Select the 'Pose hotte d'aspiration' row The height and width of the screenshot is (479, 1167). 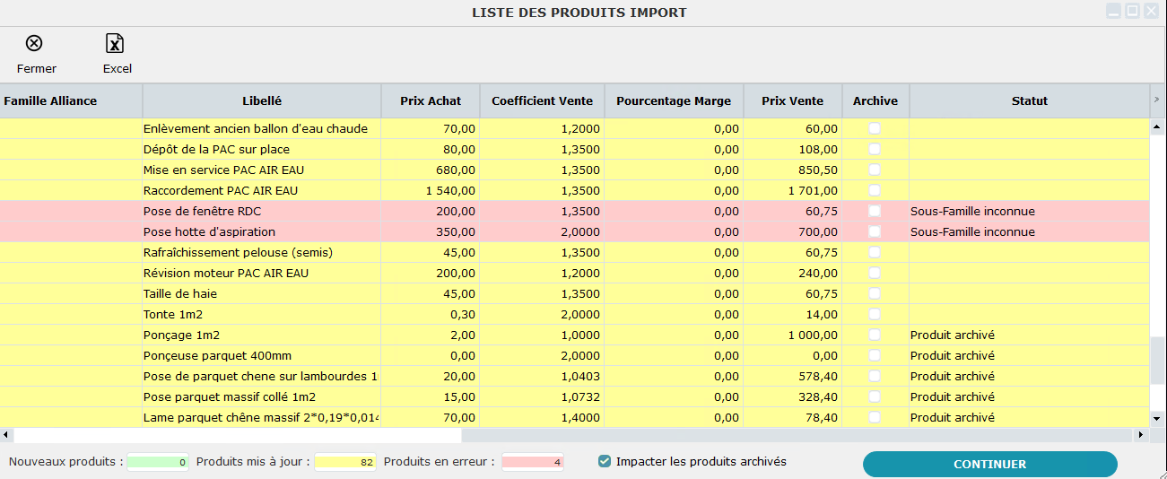click(x=260, y=232)
